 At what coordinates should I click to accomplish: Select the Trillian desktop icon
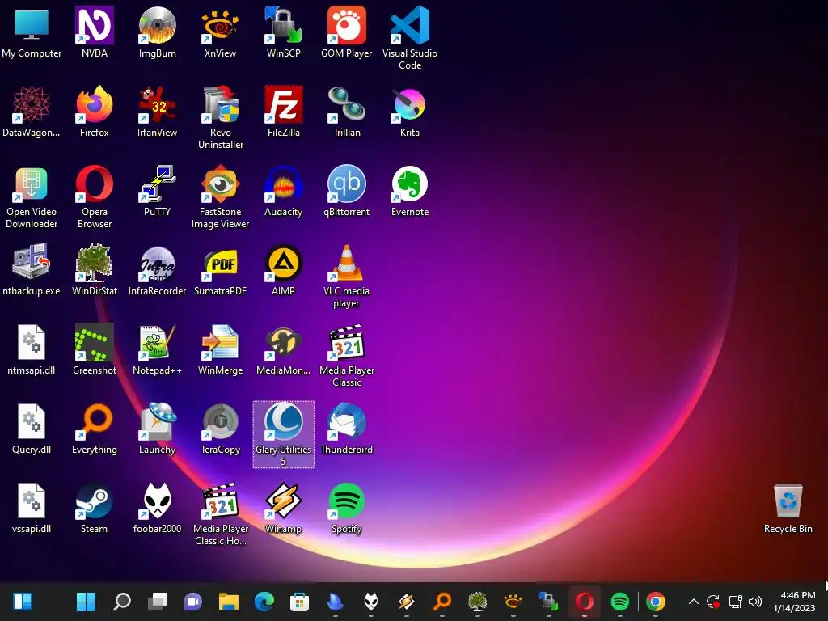[346, 111]
